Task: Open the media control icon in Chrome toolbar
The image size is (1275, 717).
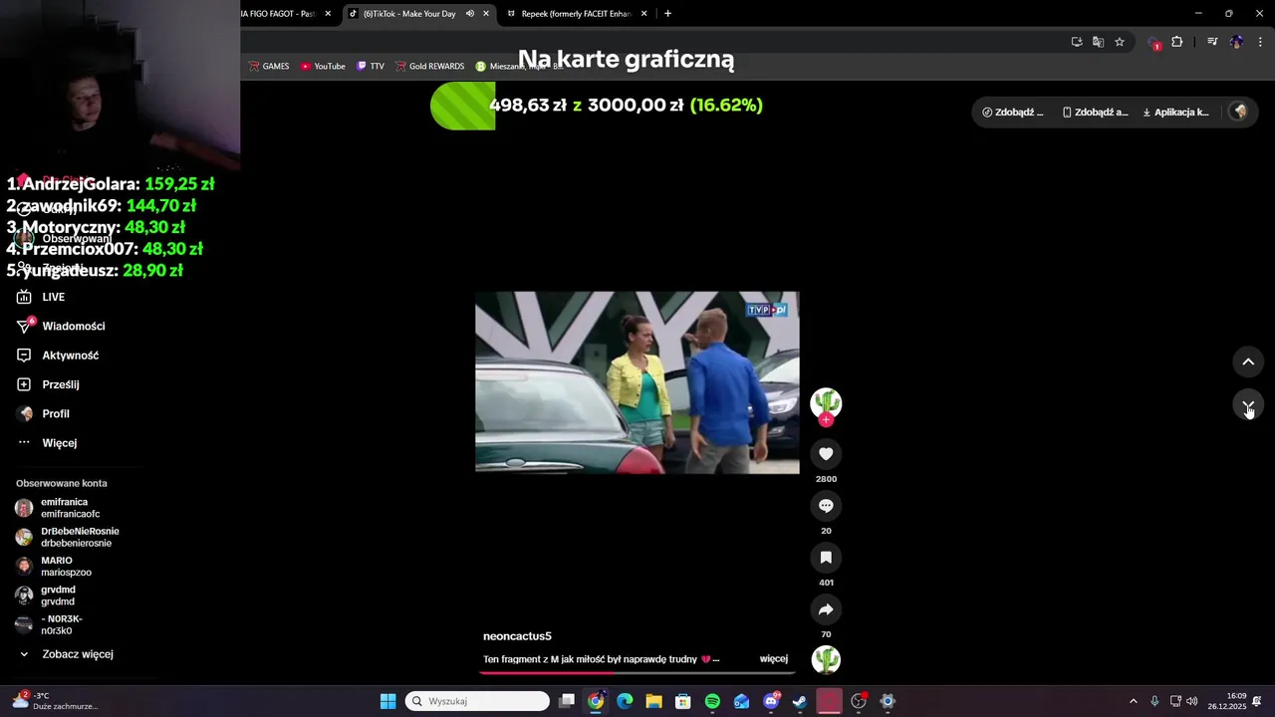Action: pyautogui.click(x=1212, y=42)
